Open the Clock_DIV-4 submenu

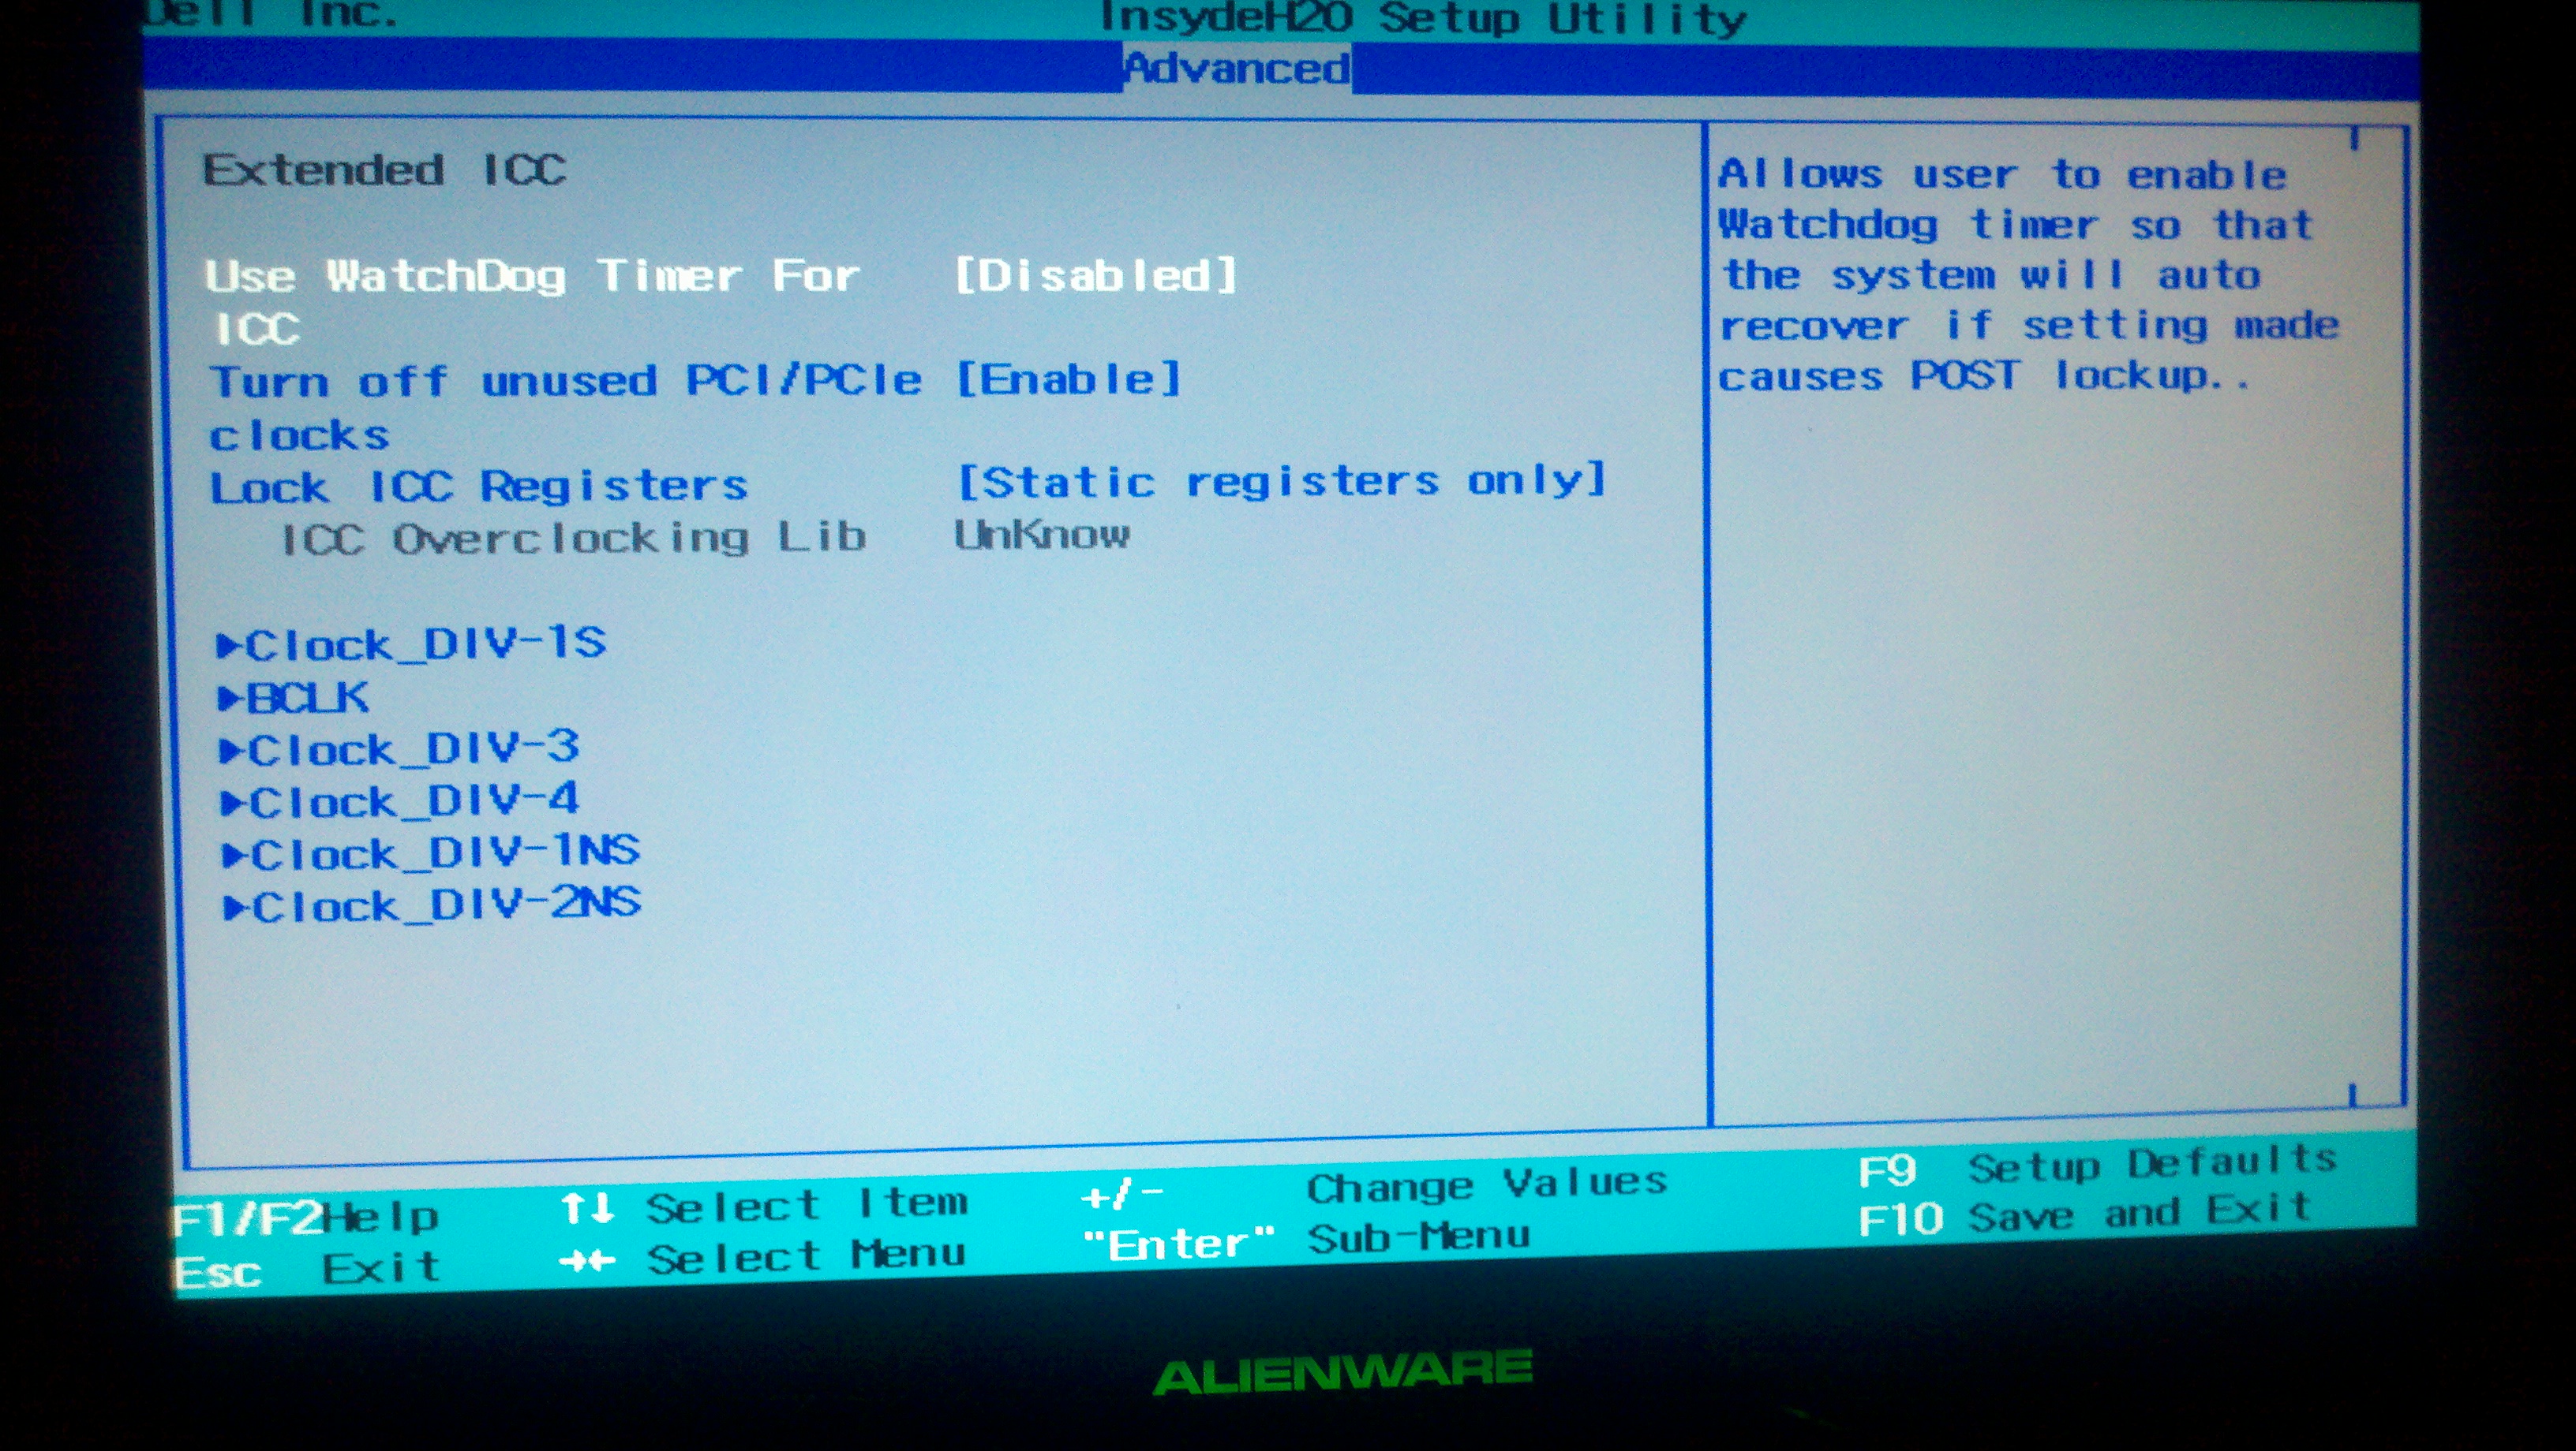pos(399,800)
